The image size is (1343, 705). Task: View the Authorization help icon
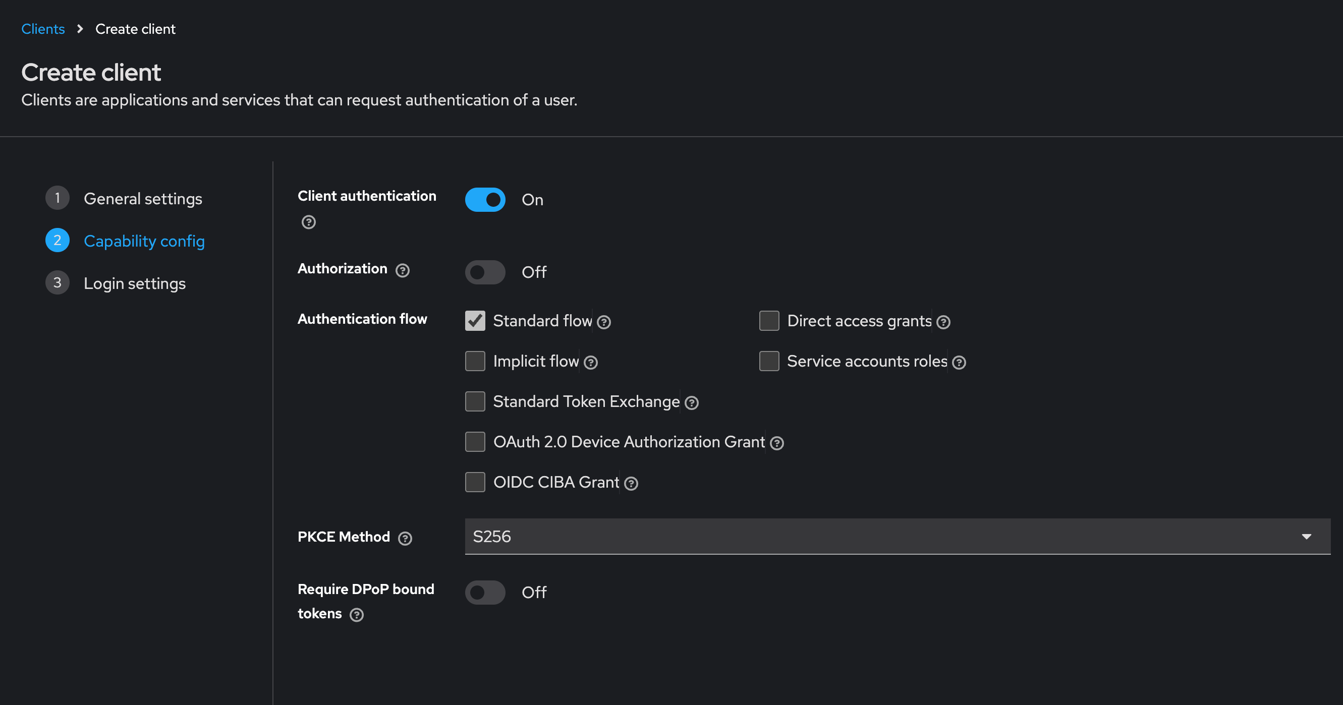[x=403, y=270]
